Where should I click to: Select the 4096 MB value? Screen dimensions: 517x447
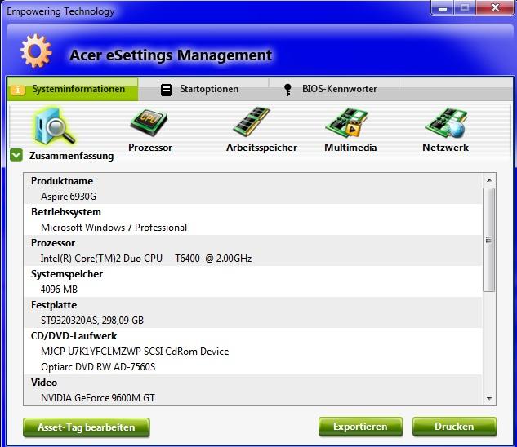(59, 290)
